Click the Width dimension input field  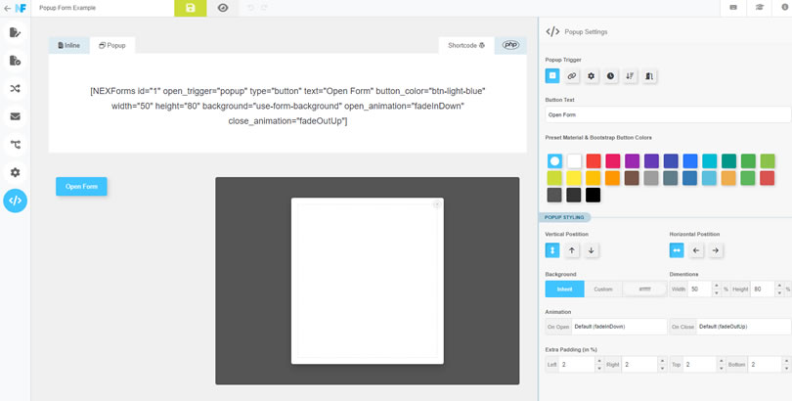[x=699, y=290]
